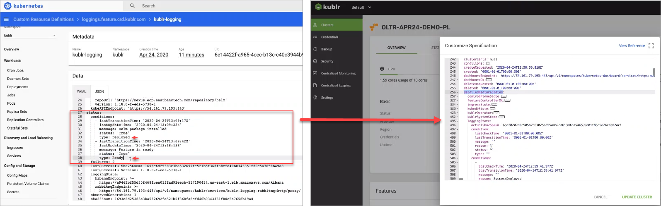Click the AWS cluster icon beside OLTR-APR24-DEMO-PL
The image size is (661, 206).
click(374, 27)
